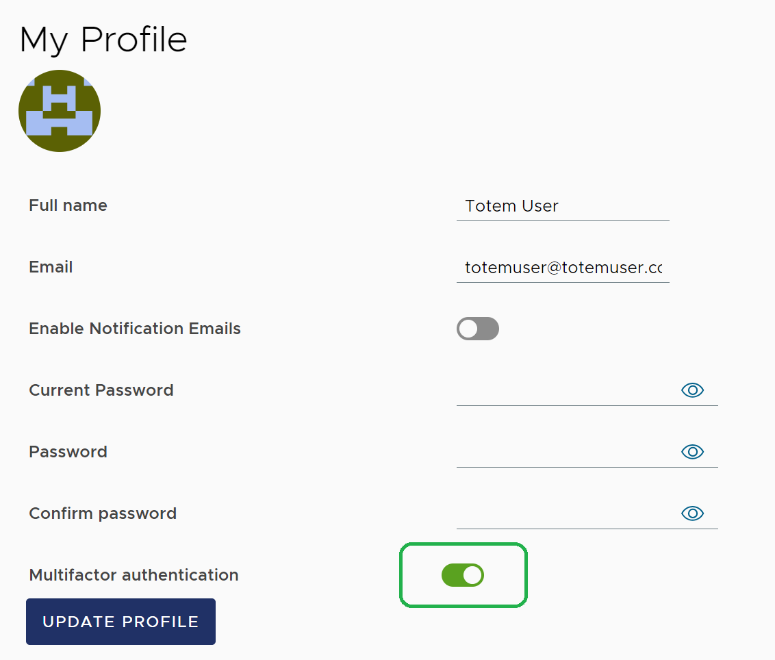Click the Enable Notification Emails label

(134, 329)
